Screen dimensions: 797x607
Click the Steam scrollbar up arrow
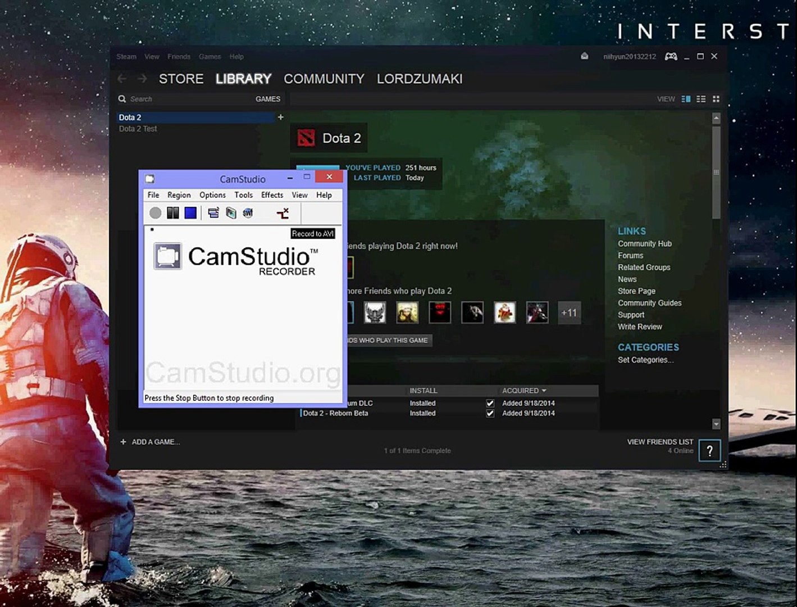pyautogui.click(x=716, y=118)
